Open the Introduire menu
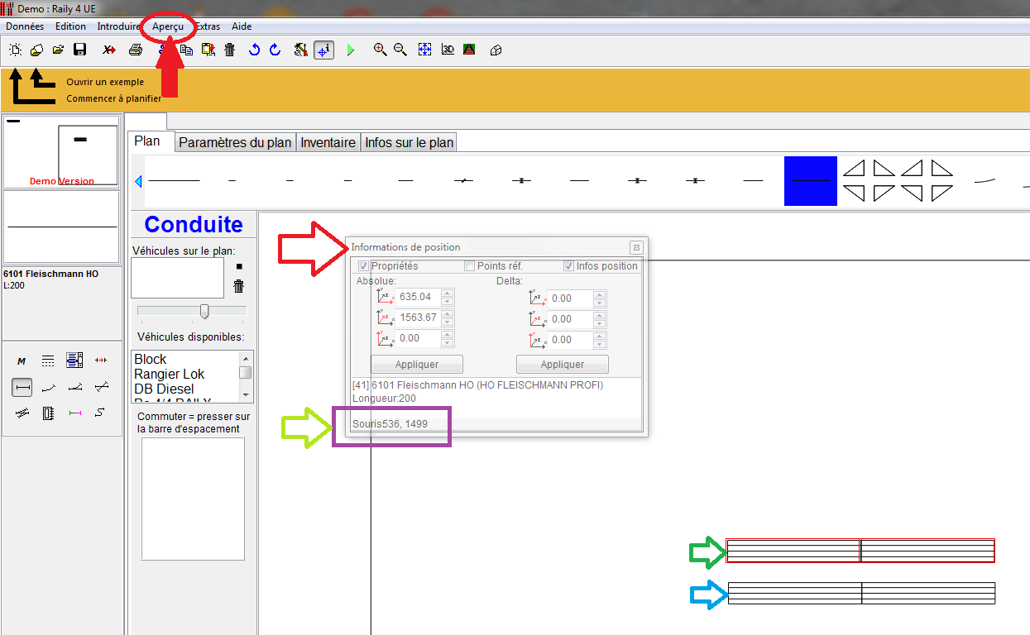 coord(118,26)
